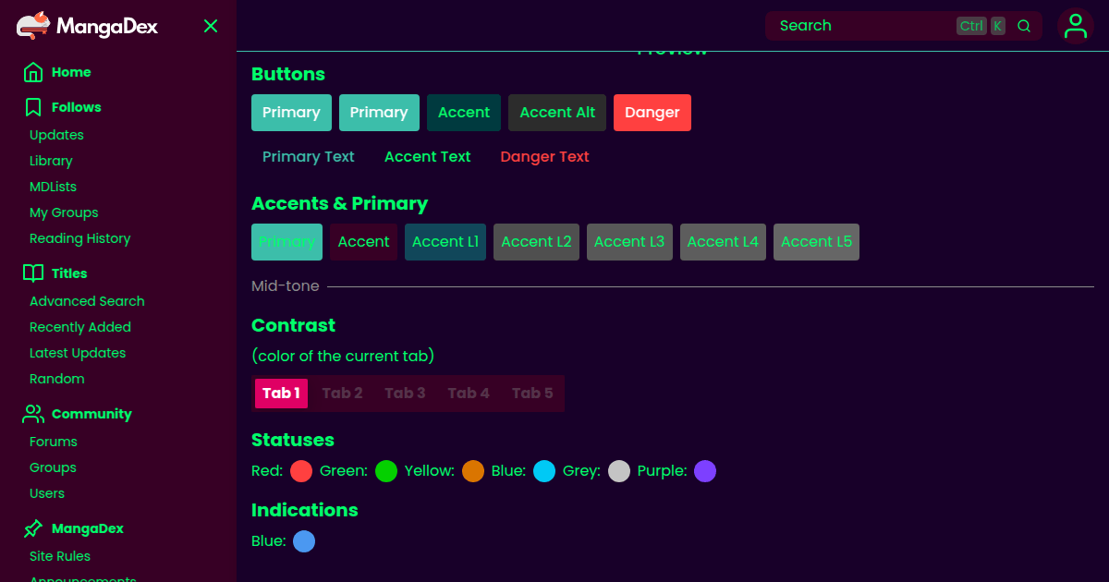Open Groups under Community
This screenshot has width=1109, height=582.
click(53, 467)
